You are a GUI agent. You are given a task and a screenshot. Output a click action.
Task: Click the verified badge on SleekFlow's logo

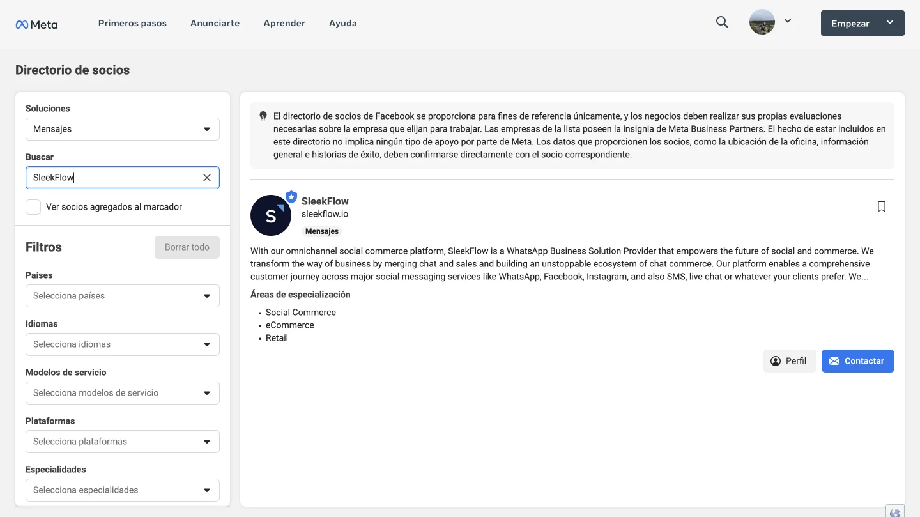pyautogui.click(x=291, y=196)
